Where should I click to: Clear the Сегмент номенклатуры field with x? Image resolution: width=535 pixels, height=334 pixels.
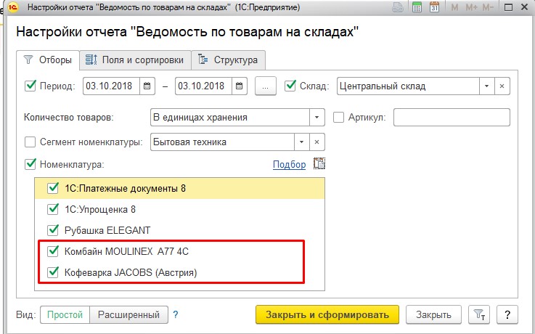(x=316, y=142)
